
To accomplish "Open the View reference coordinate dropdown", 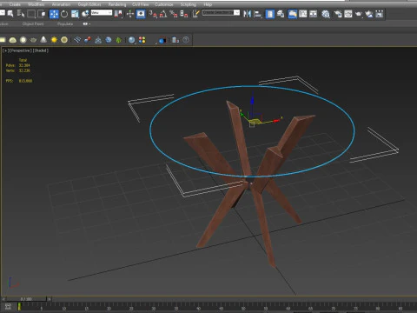I will coord(102,13).
